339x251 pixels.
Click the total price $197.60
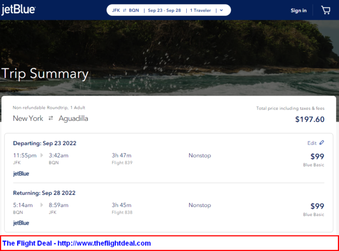click(310, 119)
